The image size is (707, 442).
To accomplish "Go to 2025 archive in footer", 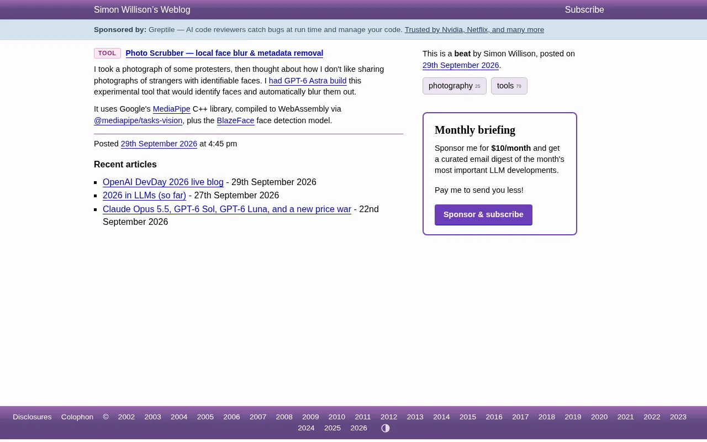I will (333, 428).
